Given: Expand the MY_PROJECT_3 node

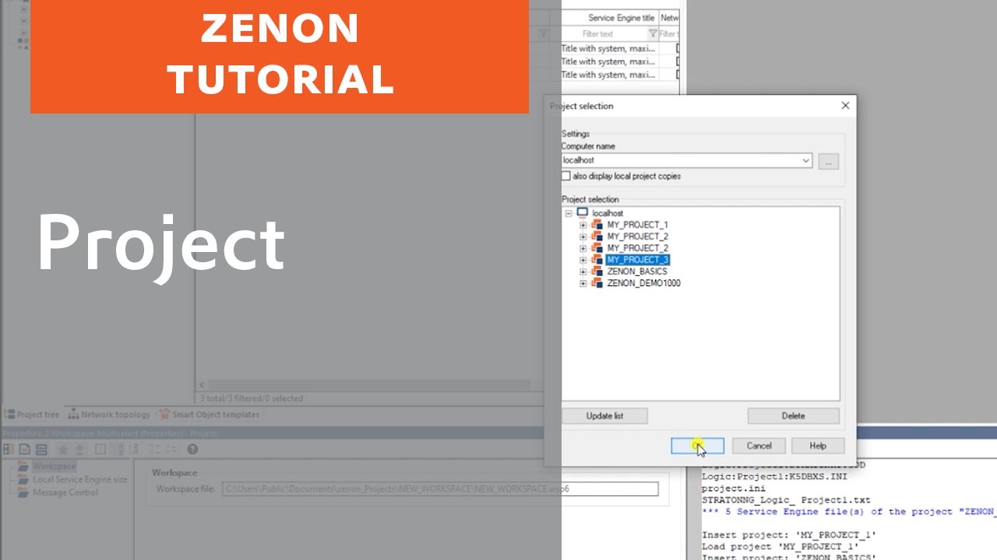Looking at the screenshot, I should point(583,260).
